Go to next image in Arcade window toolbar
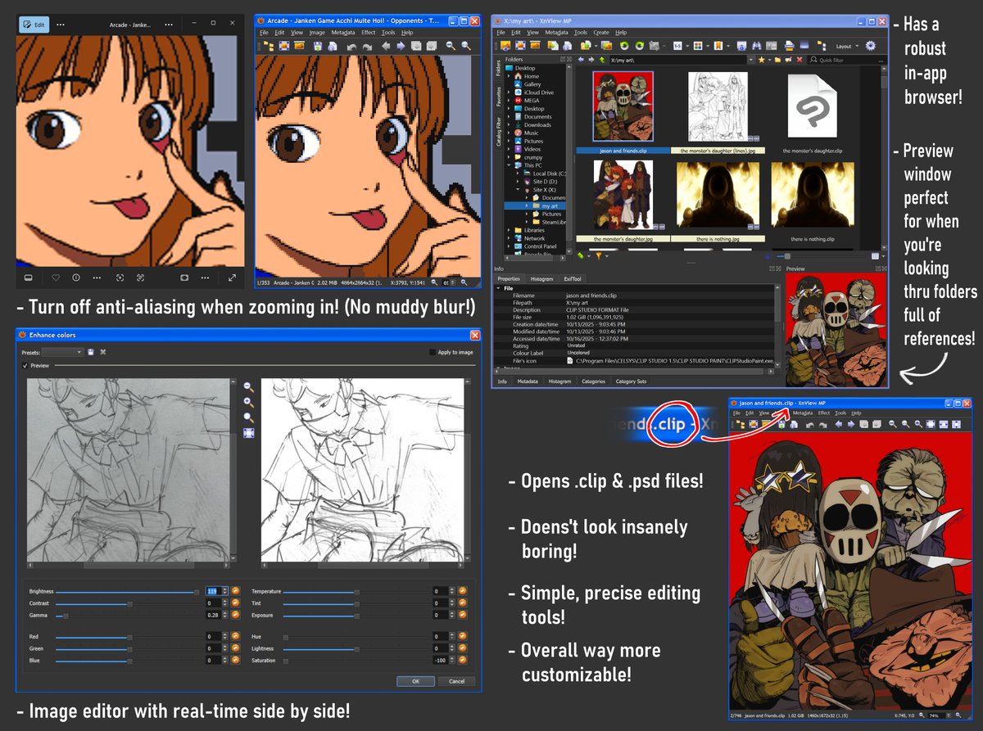 point(401,47)
